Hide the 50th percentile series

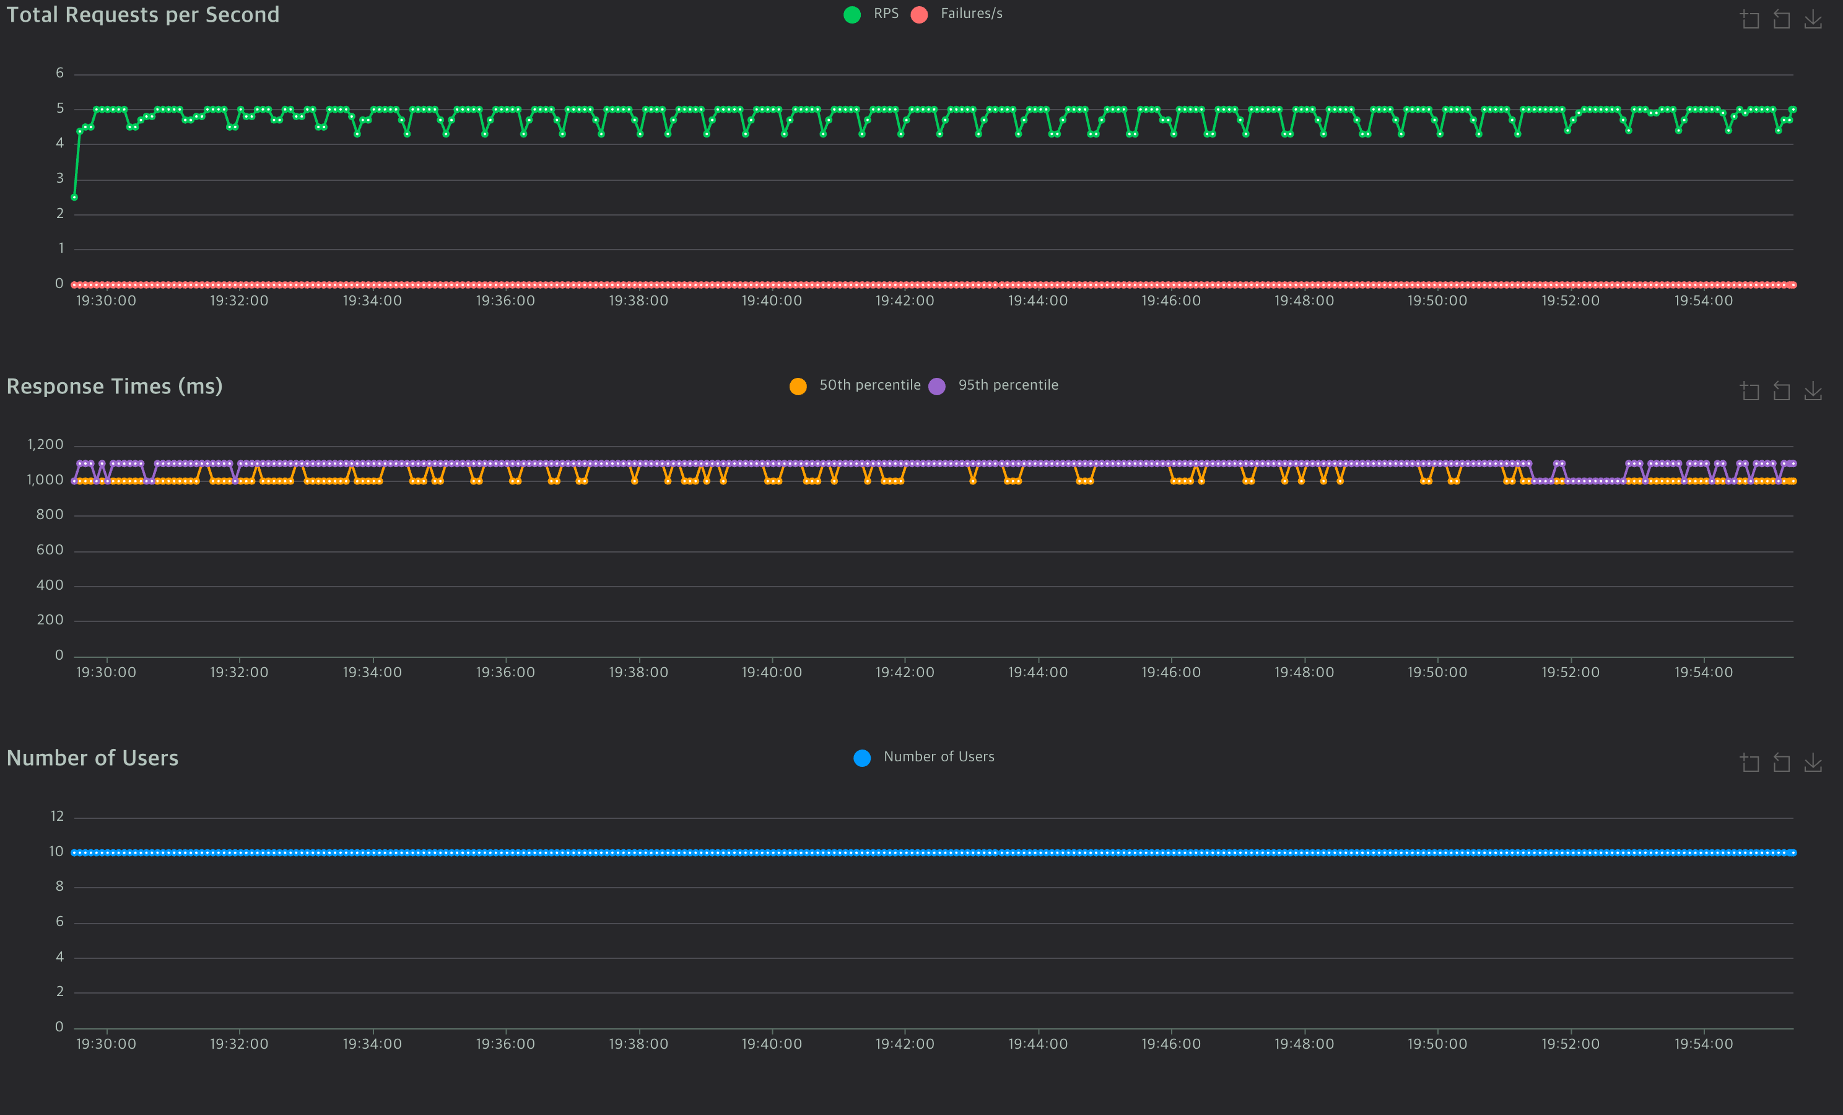869,385
